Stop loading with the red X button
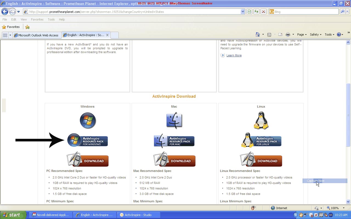 (264, 11)
